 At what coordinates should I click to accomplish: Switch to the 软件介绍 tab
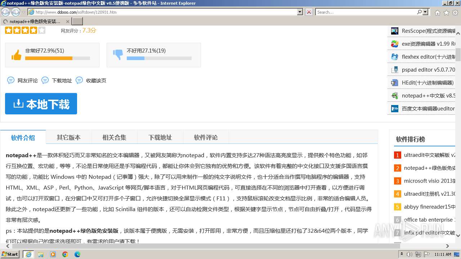coord(23,137)
